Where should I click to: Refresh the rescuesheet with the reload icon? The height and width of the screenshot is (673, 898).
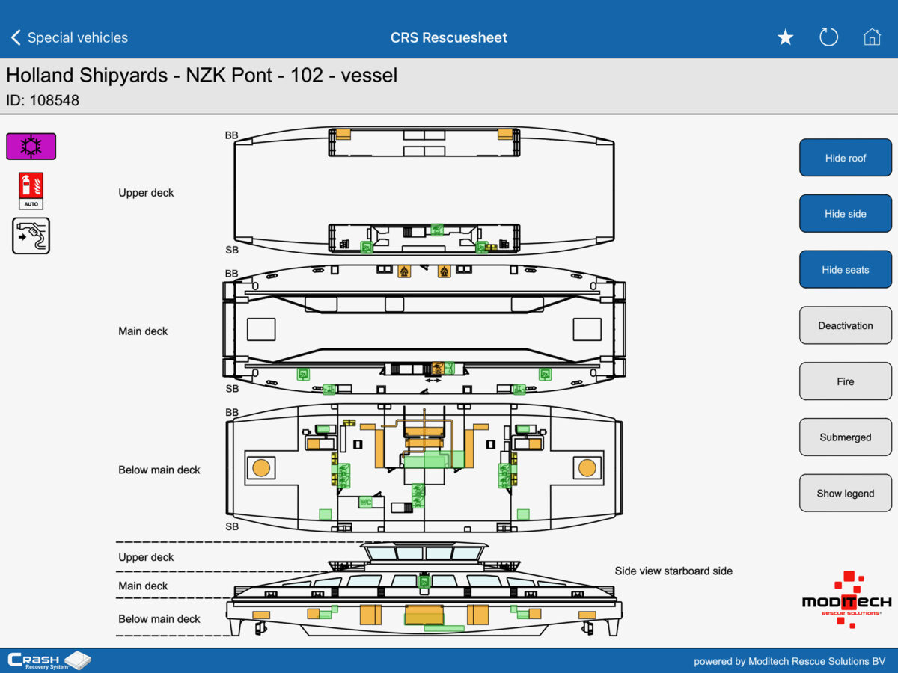click(x=828, y=37)
